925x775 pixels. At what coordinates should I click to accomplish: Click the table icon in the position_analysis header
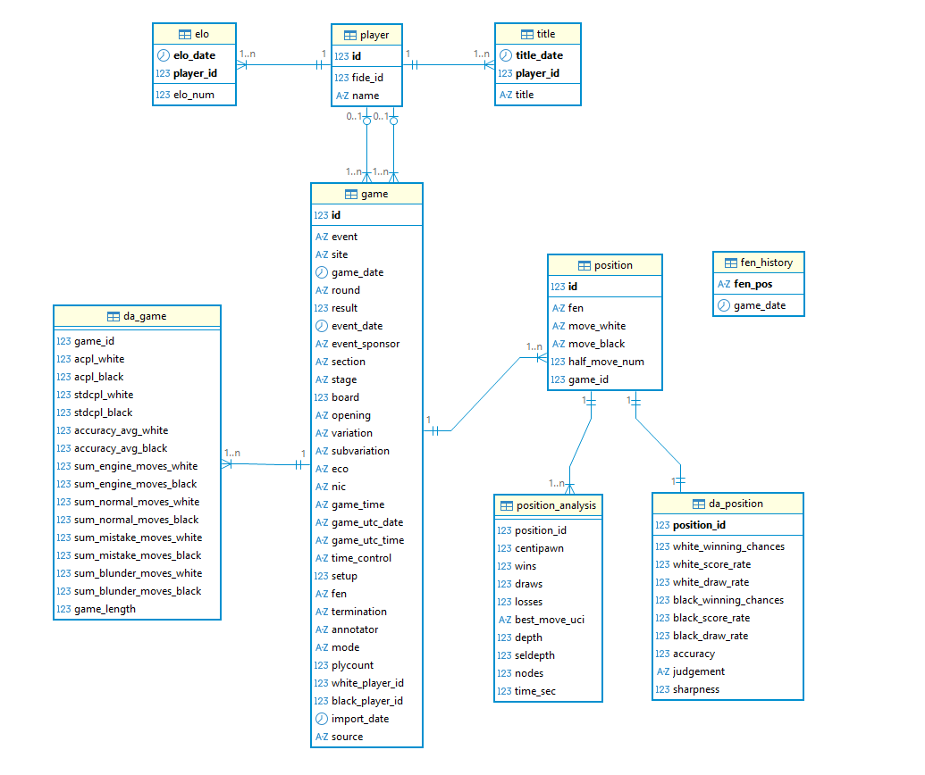click(x=506, y=505)
